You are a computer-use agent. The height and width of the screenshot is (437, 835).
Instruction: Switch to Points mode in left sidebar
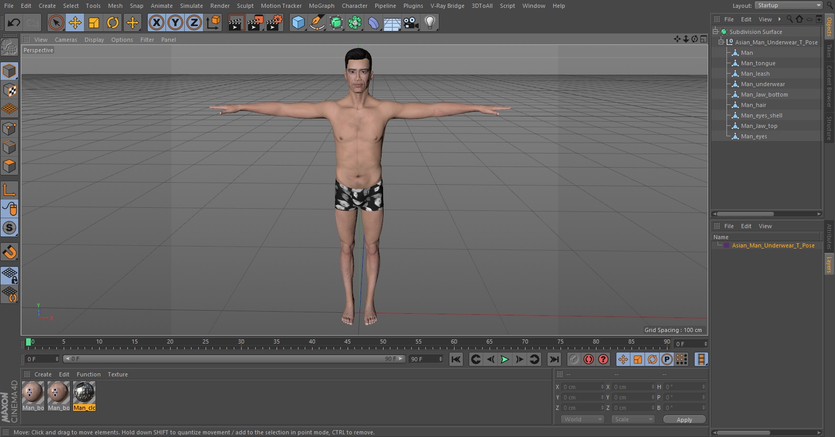pos(9,128)
